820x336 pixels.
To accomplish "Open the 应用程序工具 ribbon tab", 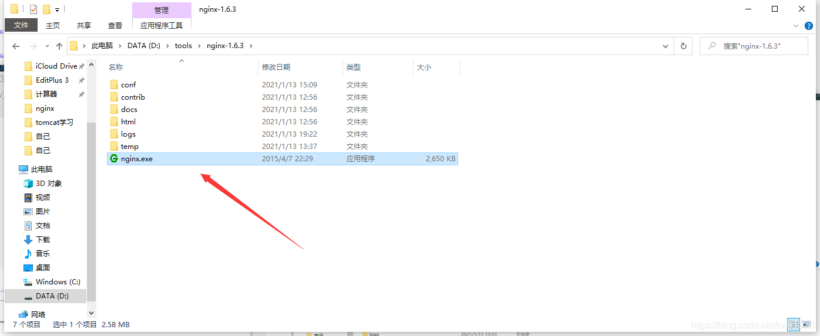I will 162,25.
